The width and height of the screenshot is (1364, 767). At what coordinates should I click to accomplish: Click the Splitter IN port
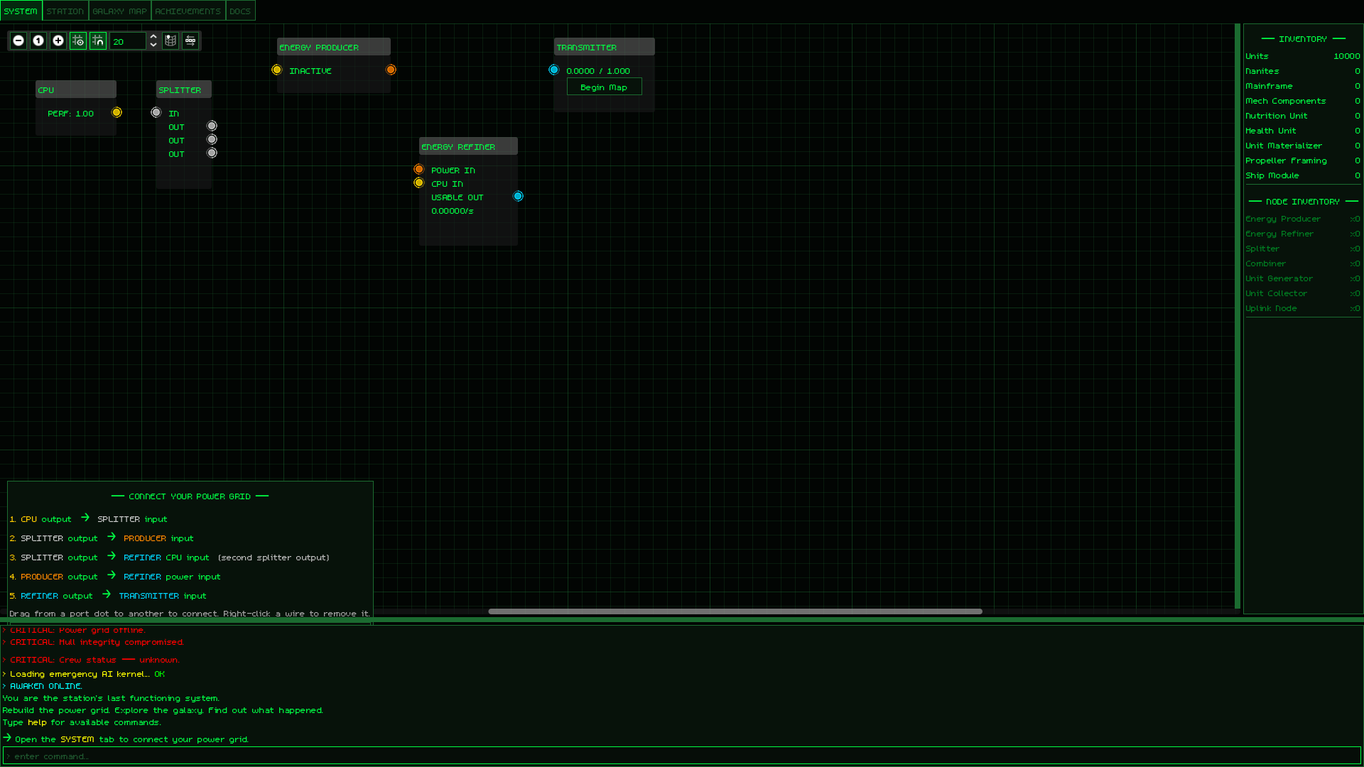156,112
